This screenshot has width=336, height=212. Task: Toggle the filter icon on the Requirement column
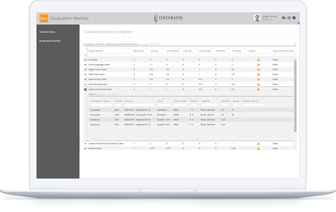coord(126,49)
